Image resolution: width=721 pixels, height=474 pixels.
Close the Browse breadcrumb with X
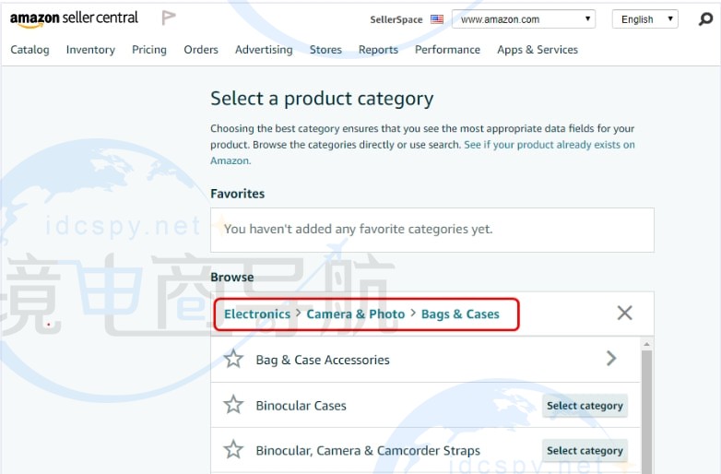pos(624,314)
